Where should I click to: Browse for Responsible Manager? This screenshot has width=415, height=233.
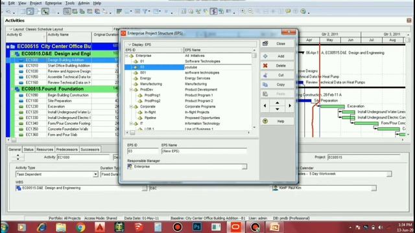click(244, 167)
